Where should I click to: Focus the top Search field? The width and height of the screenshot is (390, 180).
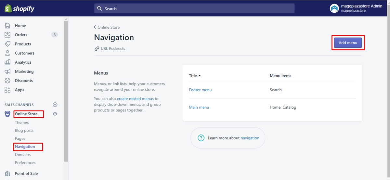coord(194,8)
